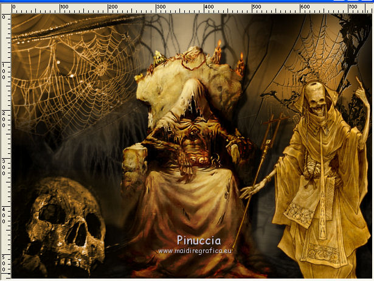Click the 500 mark on horizontal ruler

pos(257,7)
